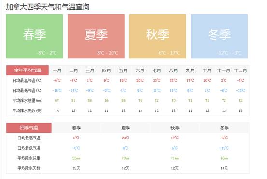Click the orange 秋季 season card

click(158, 36)
